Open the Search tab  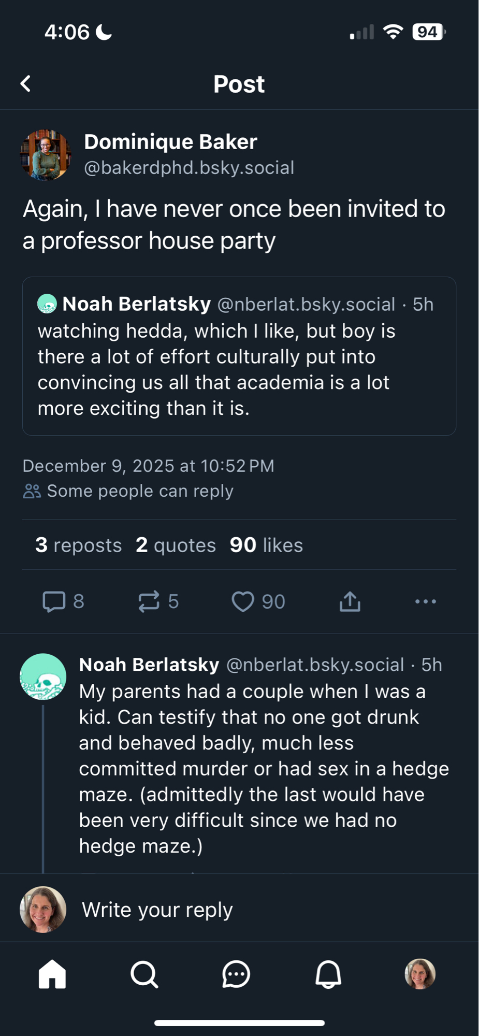[x=144, y=974]
